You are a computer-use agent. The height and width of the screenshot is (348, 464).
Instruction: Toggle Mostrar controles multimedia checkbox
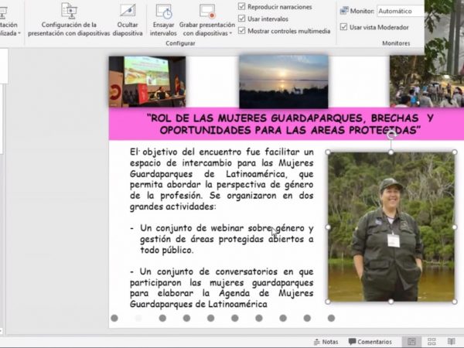click(242, 30)
